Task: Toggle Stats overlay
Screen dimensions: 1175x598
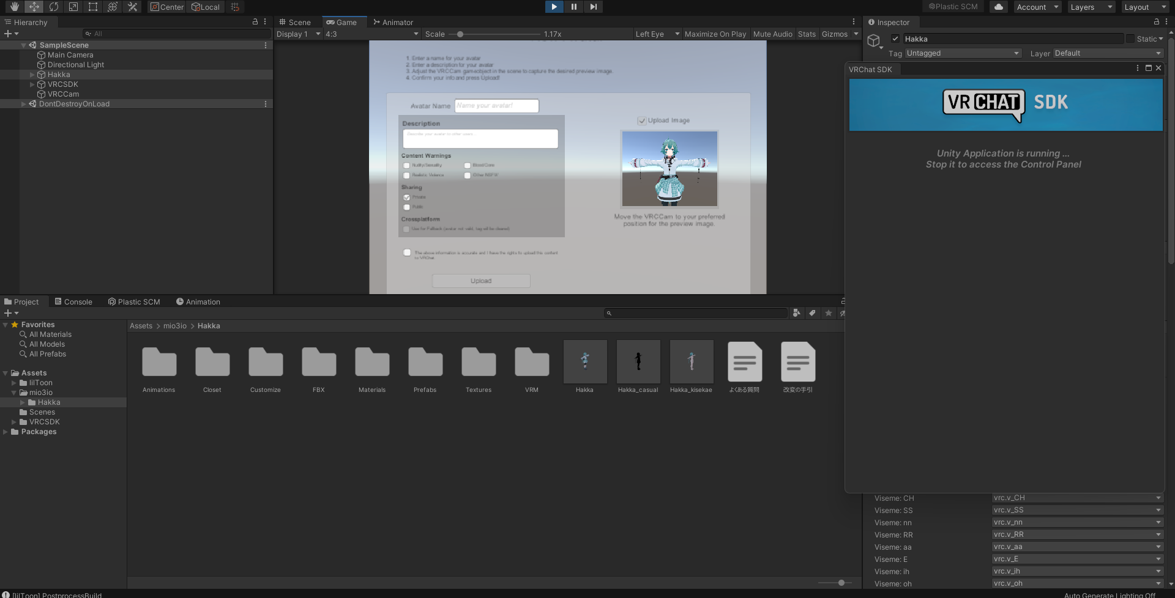Action: click(807, 34)
